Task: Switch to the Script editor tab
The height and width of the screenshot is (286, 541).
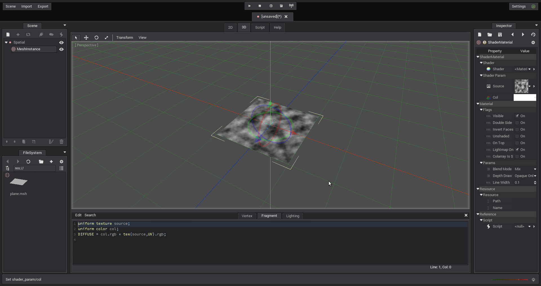Action: [x=260, y=28]
